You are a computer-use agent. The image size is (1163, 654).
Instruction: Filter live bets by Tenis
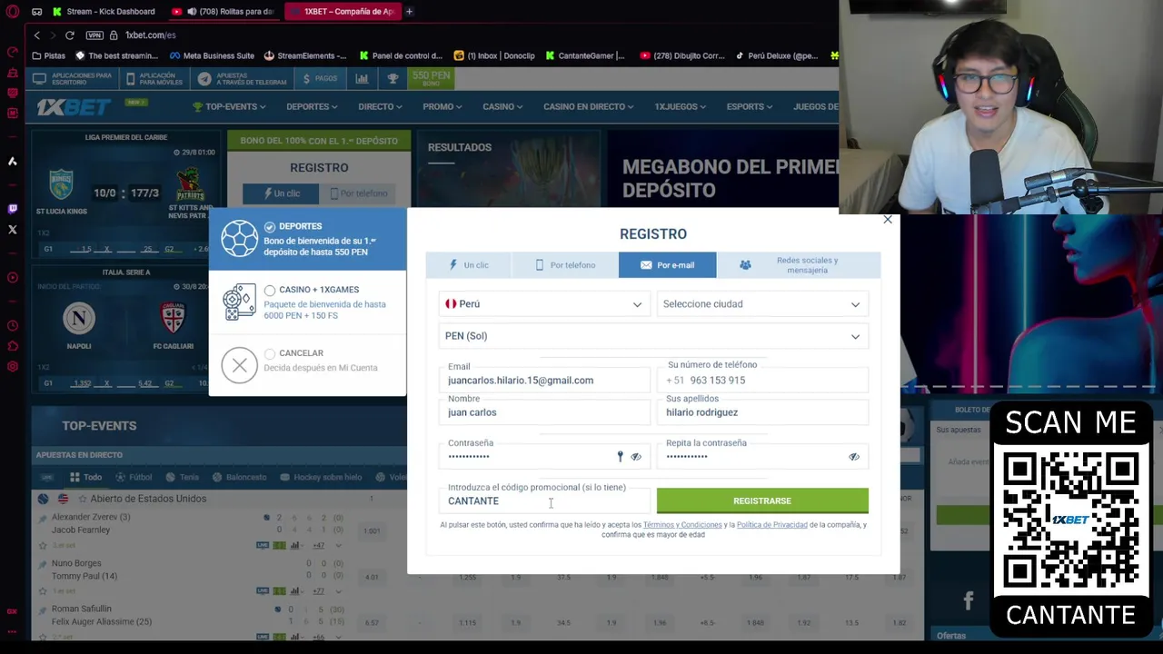183,477
